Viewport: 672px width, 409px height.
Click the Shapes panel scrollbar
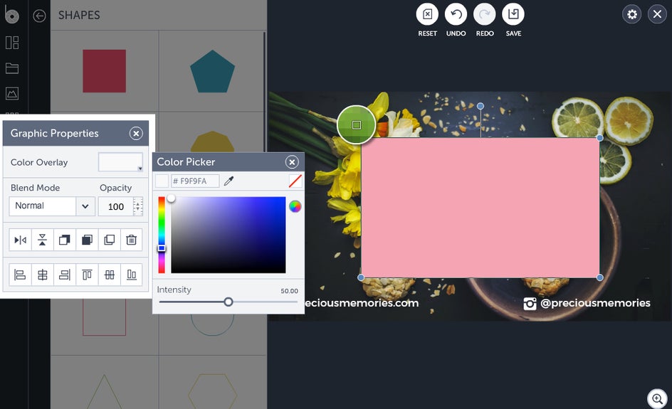[264, 92]
